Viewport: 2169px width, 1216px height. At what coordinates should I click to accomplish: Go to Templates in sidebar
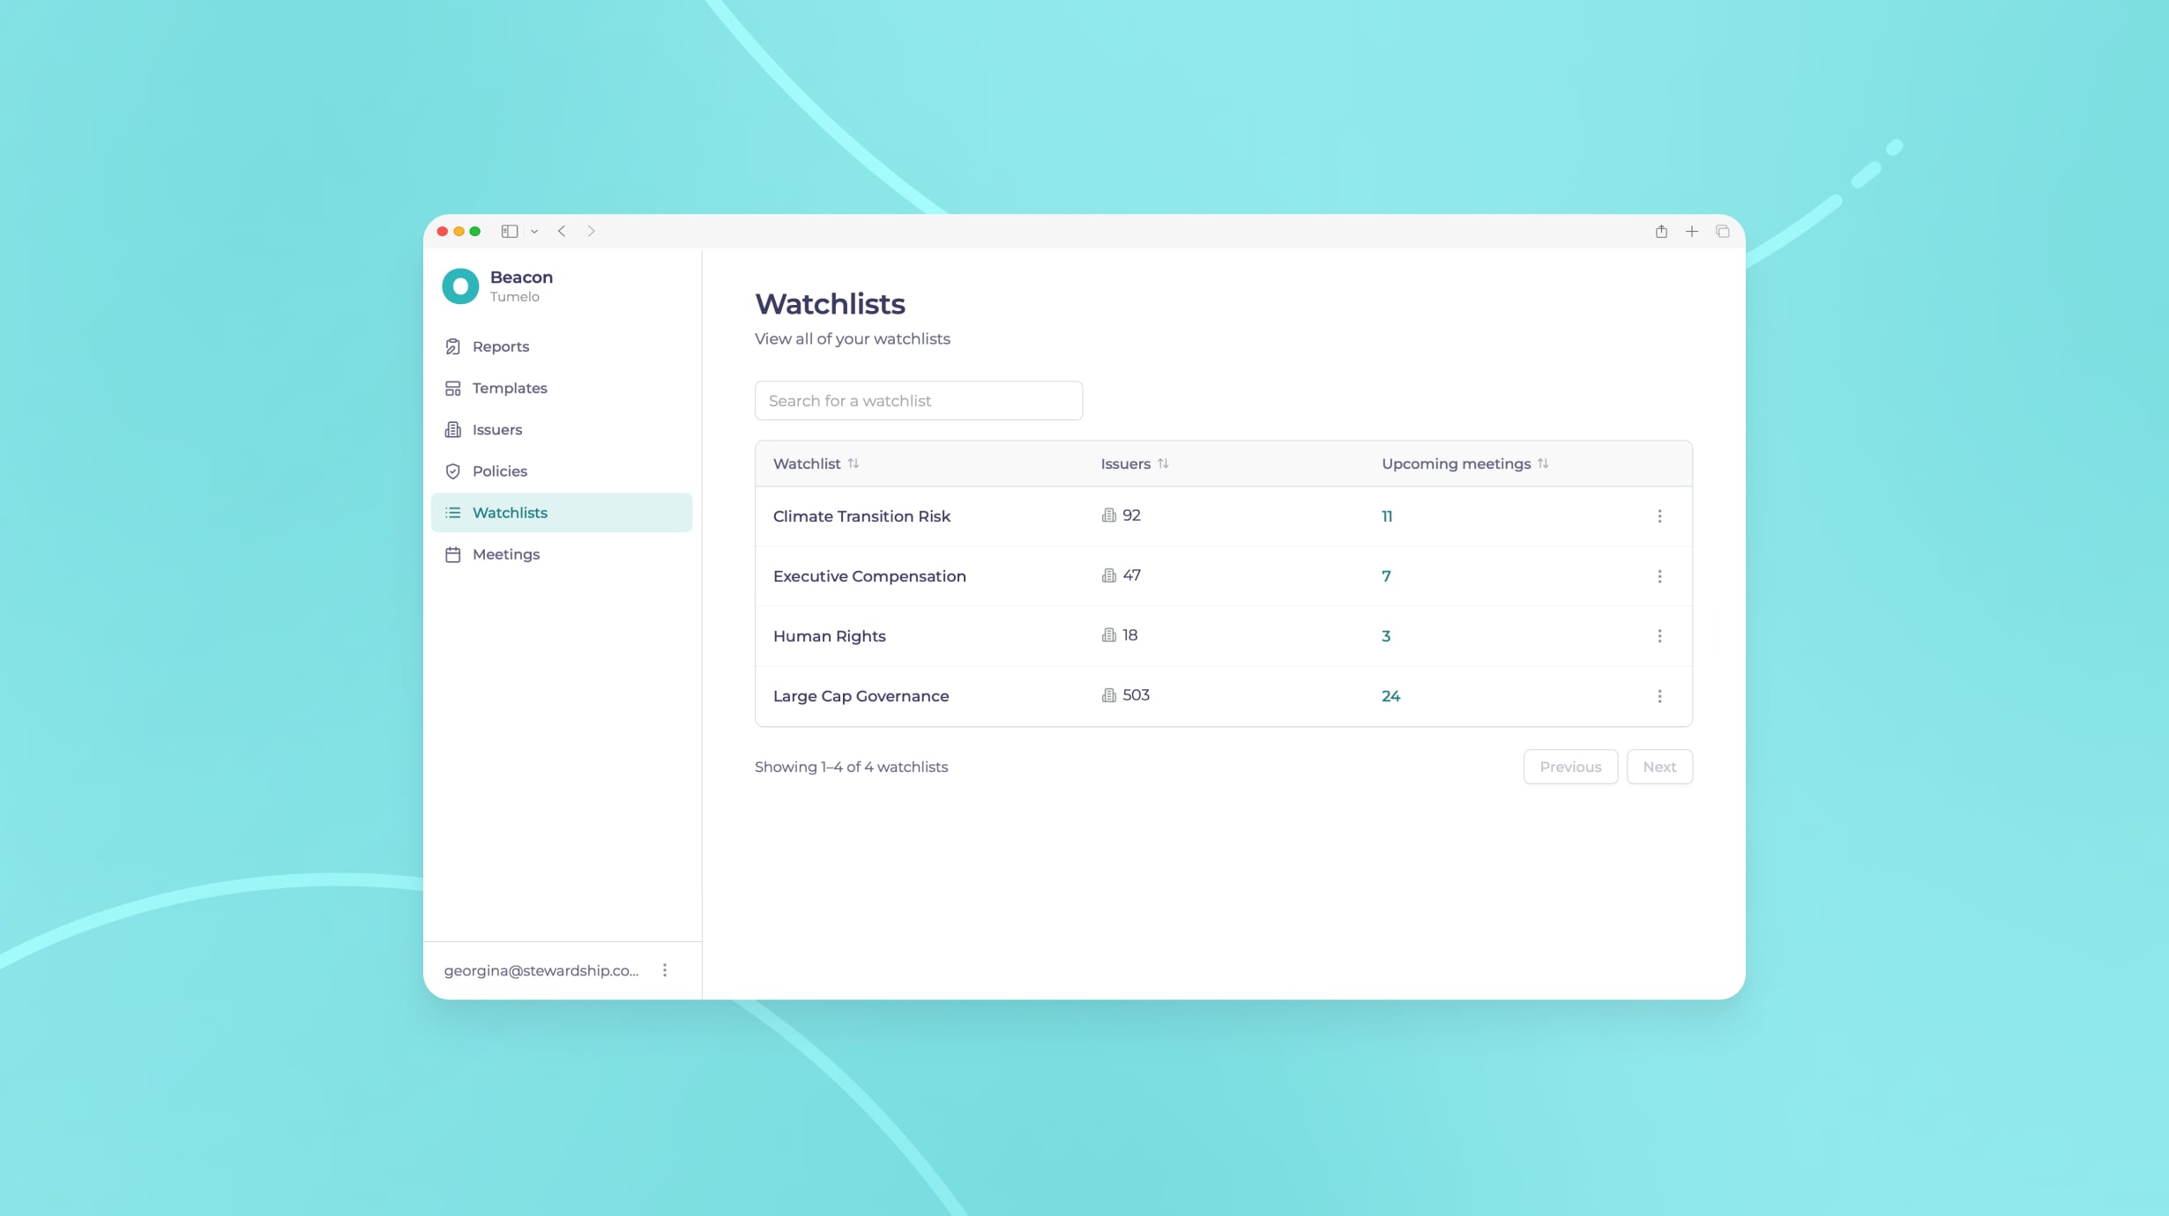click(x=562, y=388)
